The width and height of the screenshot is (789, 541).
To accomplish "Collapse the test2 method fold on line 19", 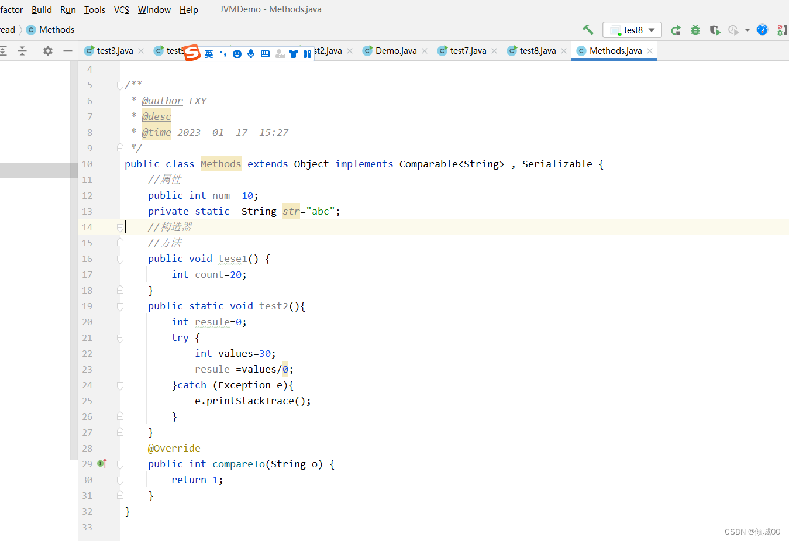I will pos(120,306).
